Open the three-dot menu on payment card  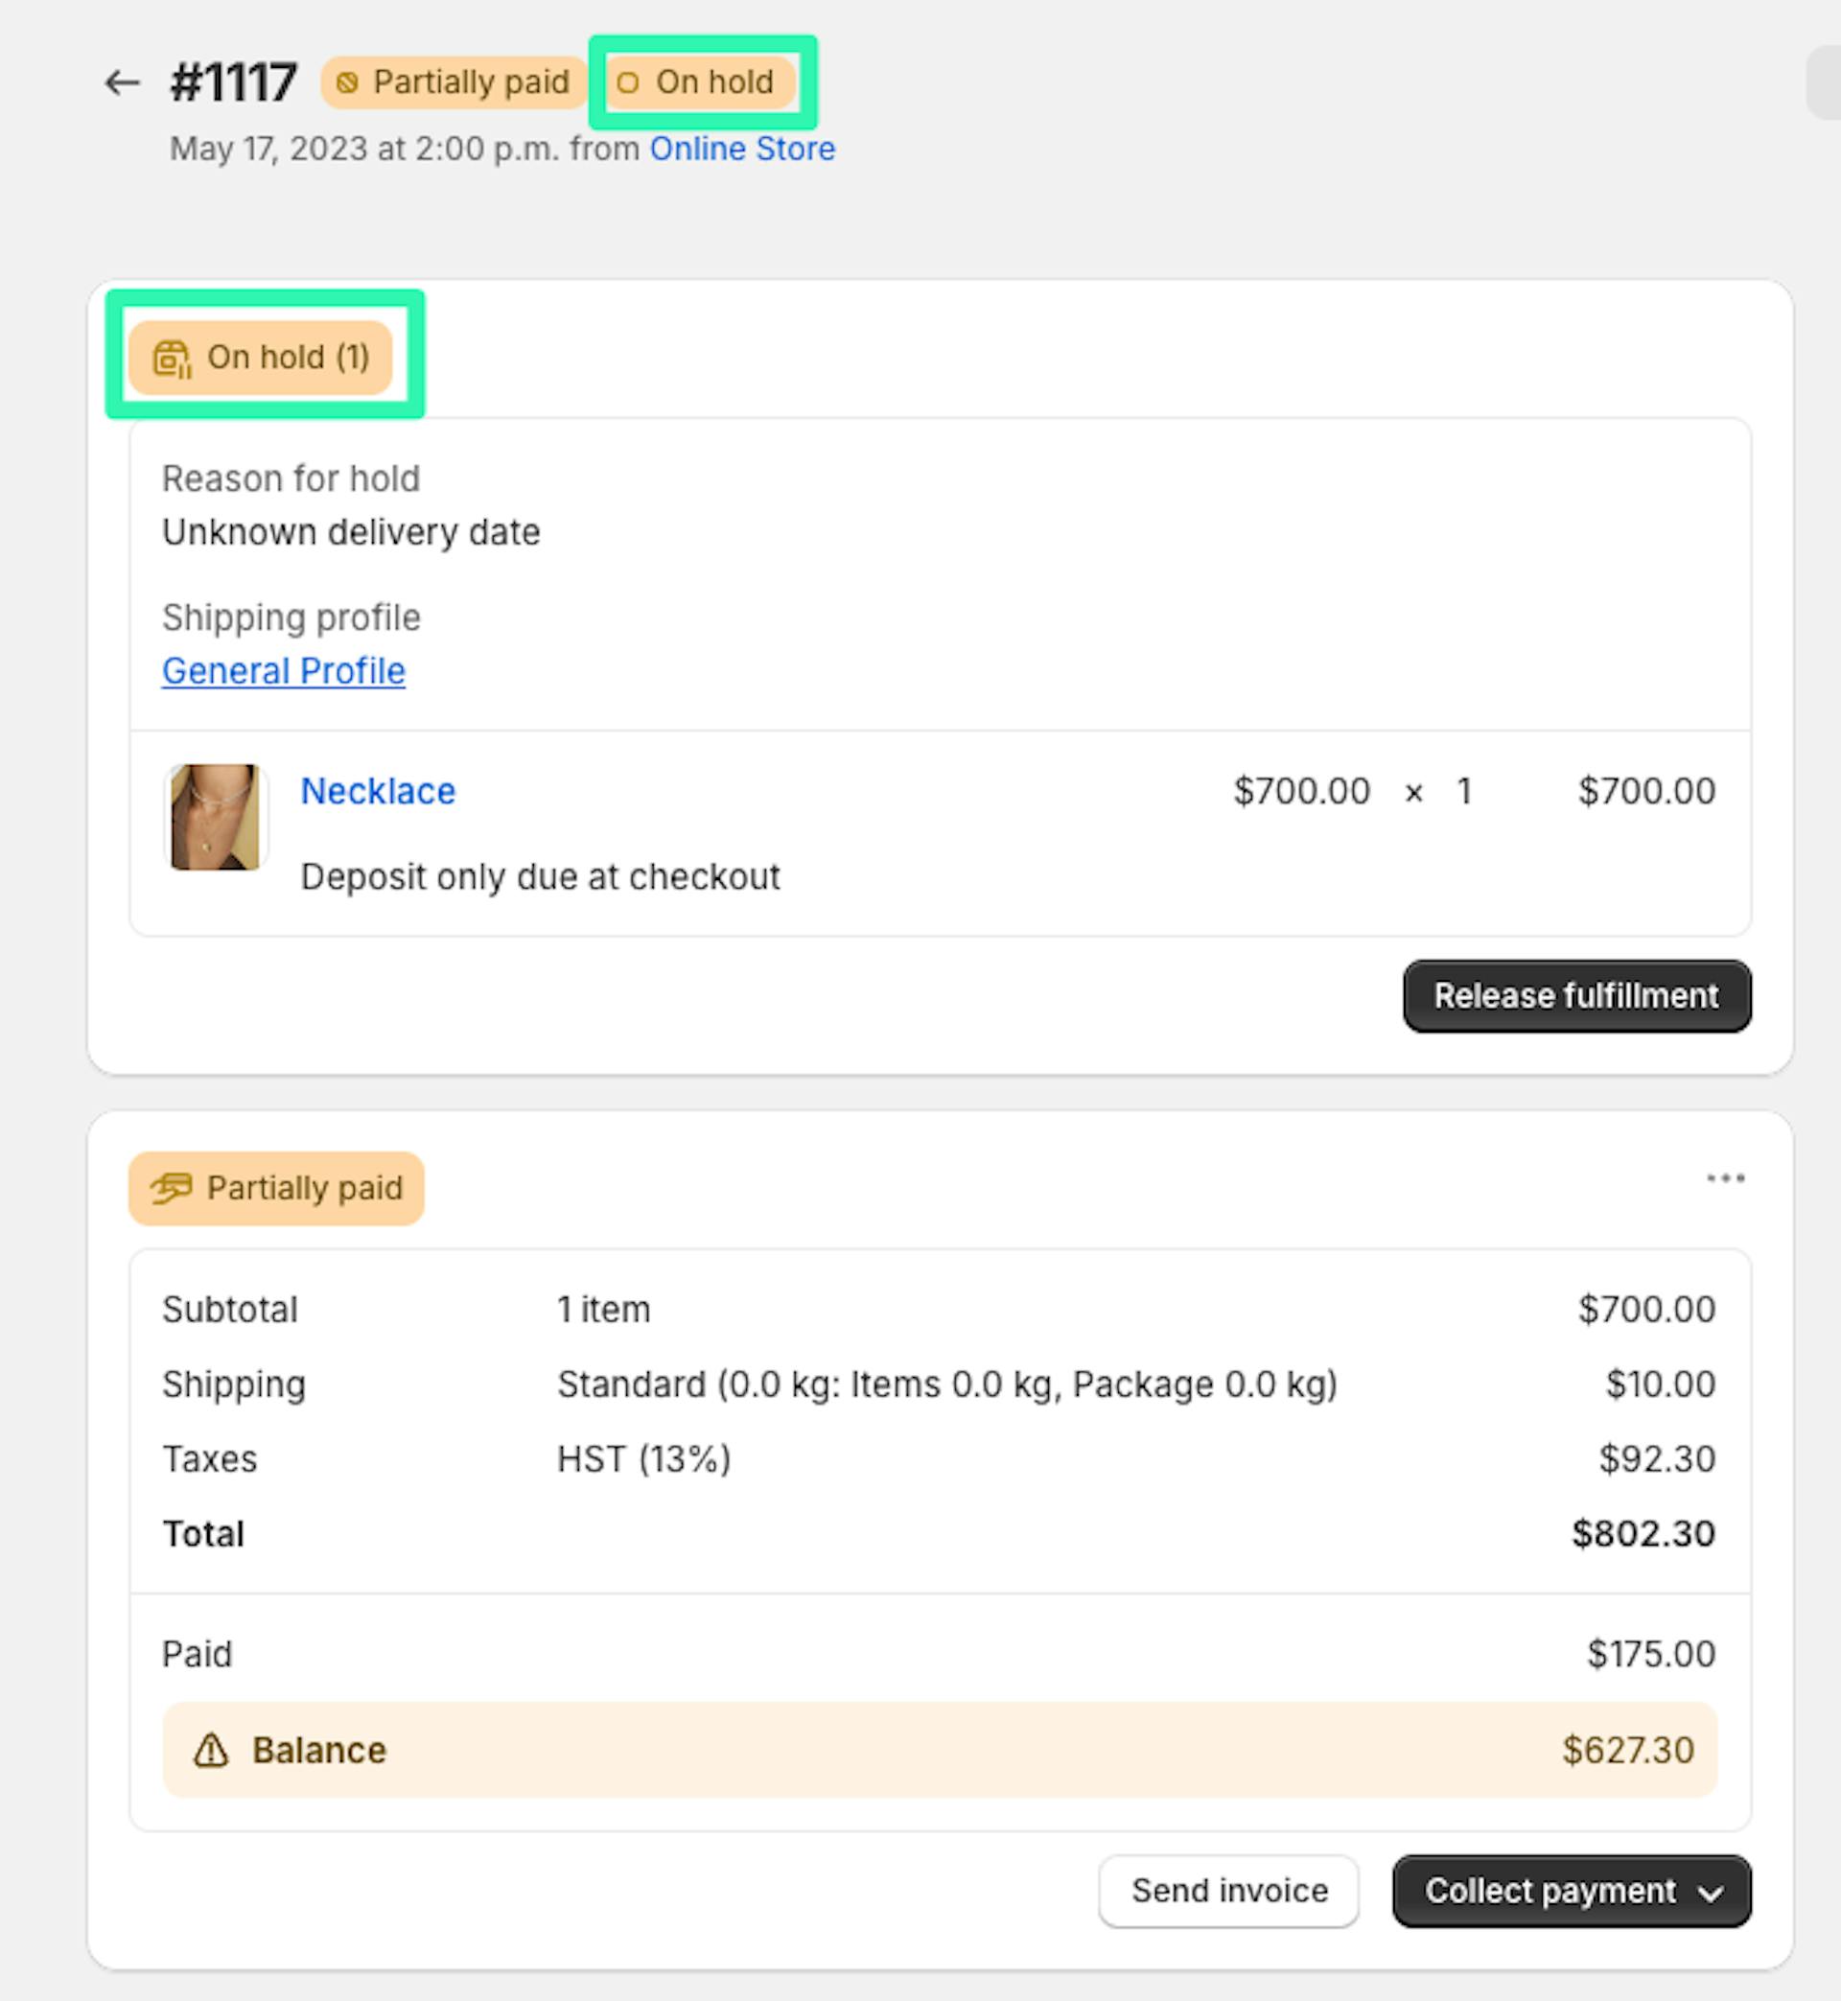coord(1725,1178)
